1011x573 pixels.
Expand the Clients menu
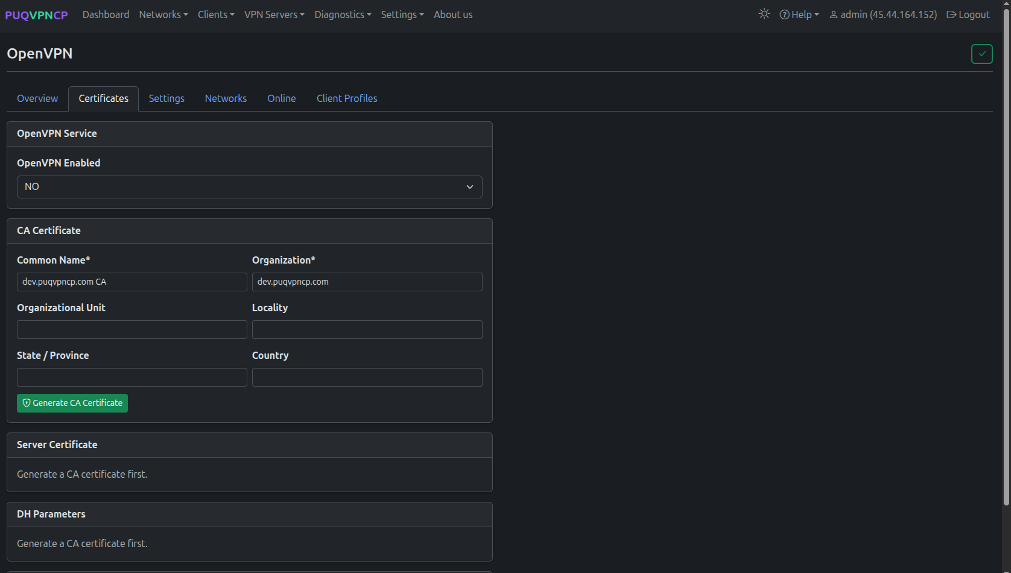216,14
